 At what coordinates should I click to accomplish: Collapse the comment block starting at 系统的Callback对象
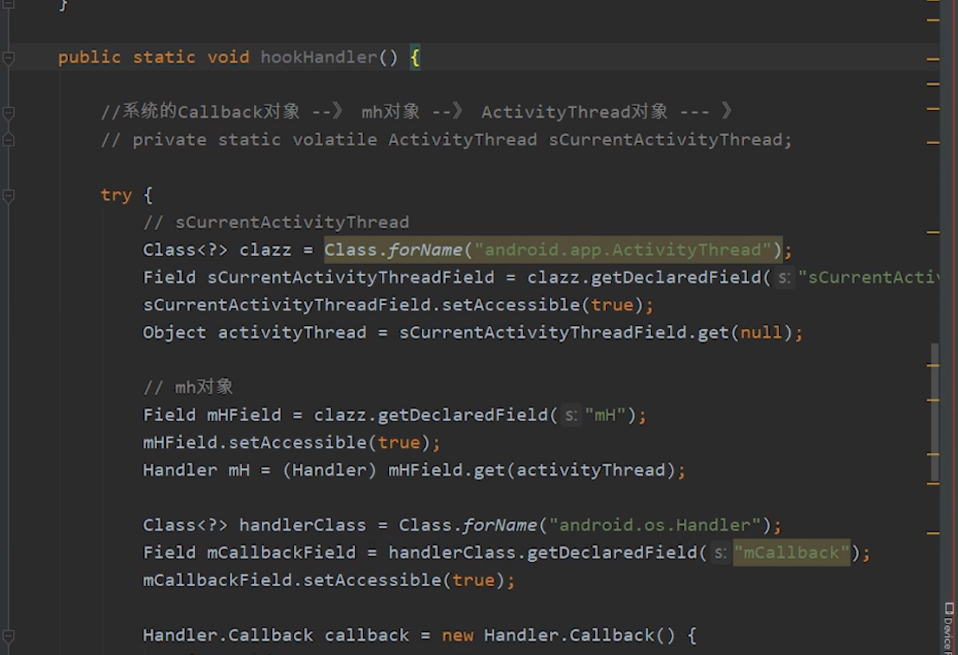coord(9,113)
